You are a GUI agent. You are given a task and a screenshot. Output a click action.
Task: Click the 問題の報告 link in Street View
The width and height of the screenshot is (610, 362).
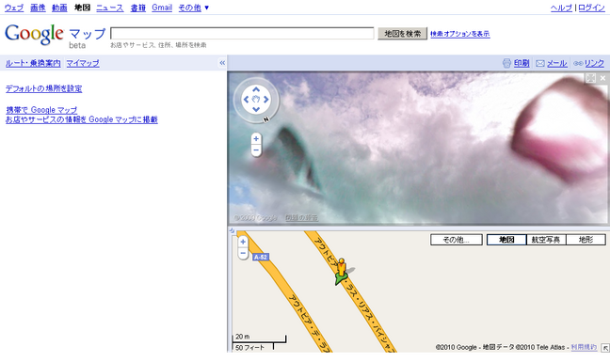(301, 218)
